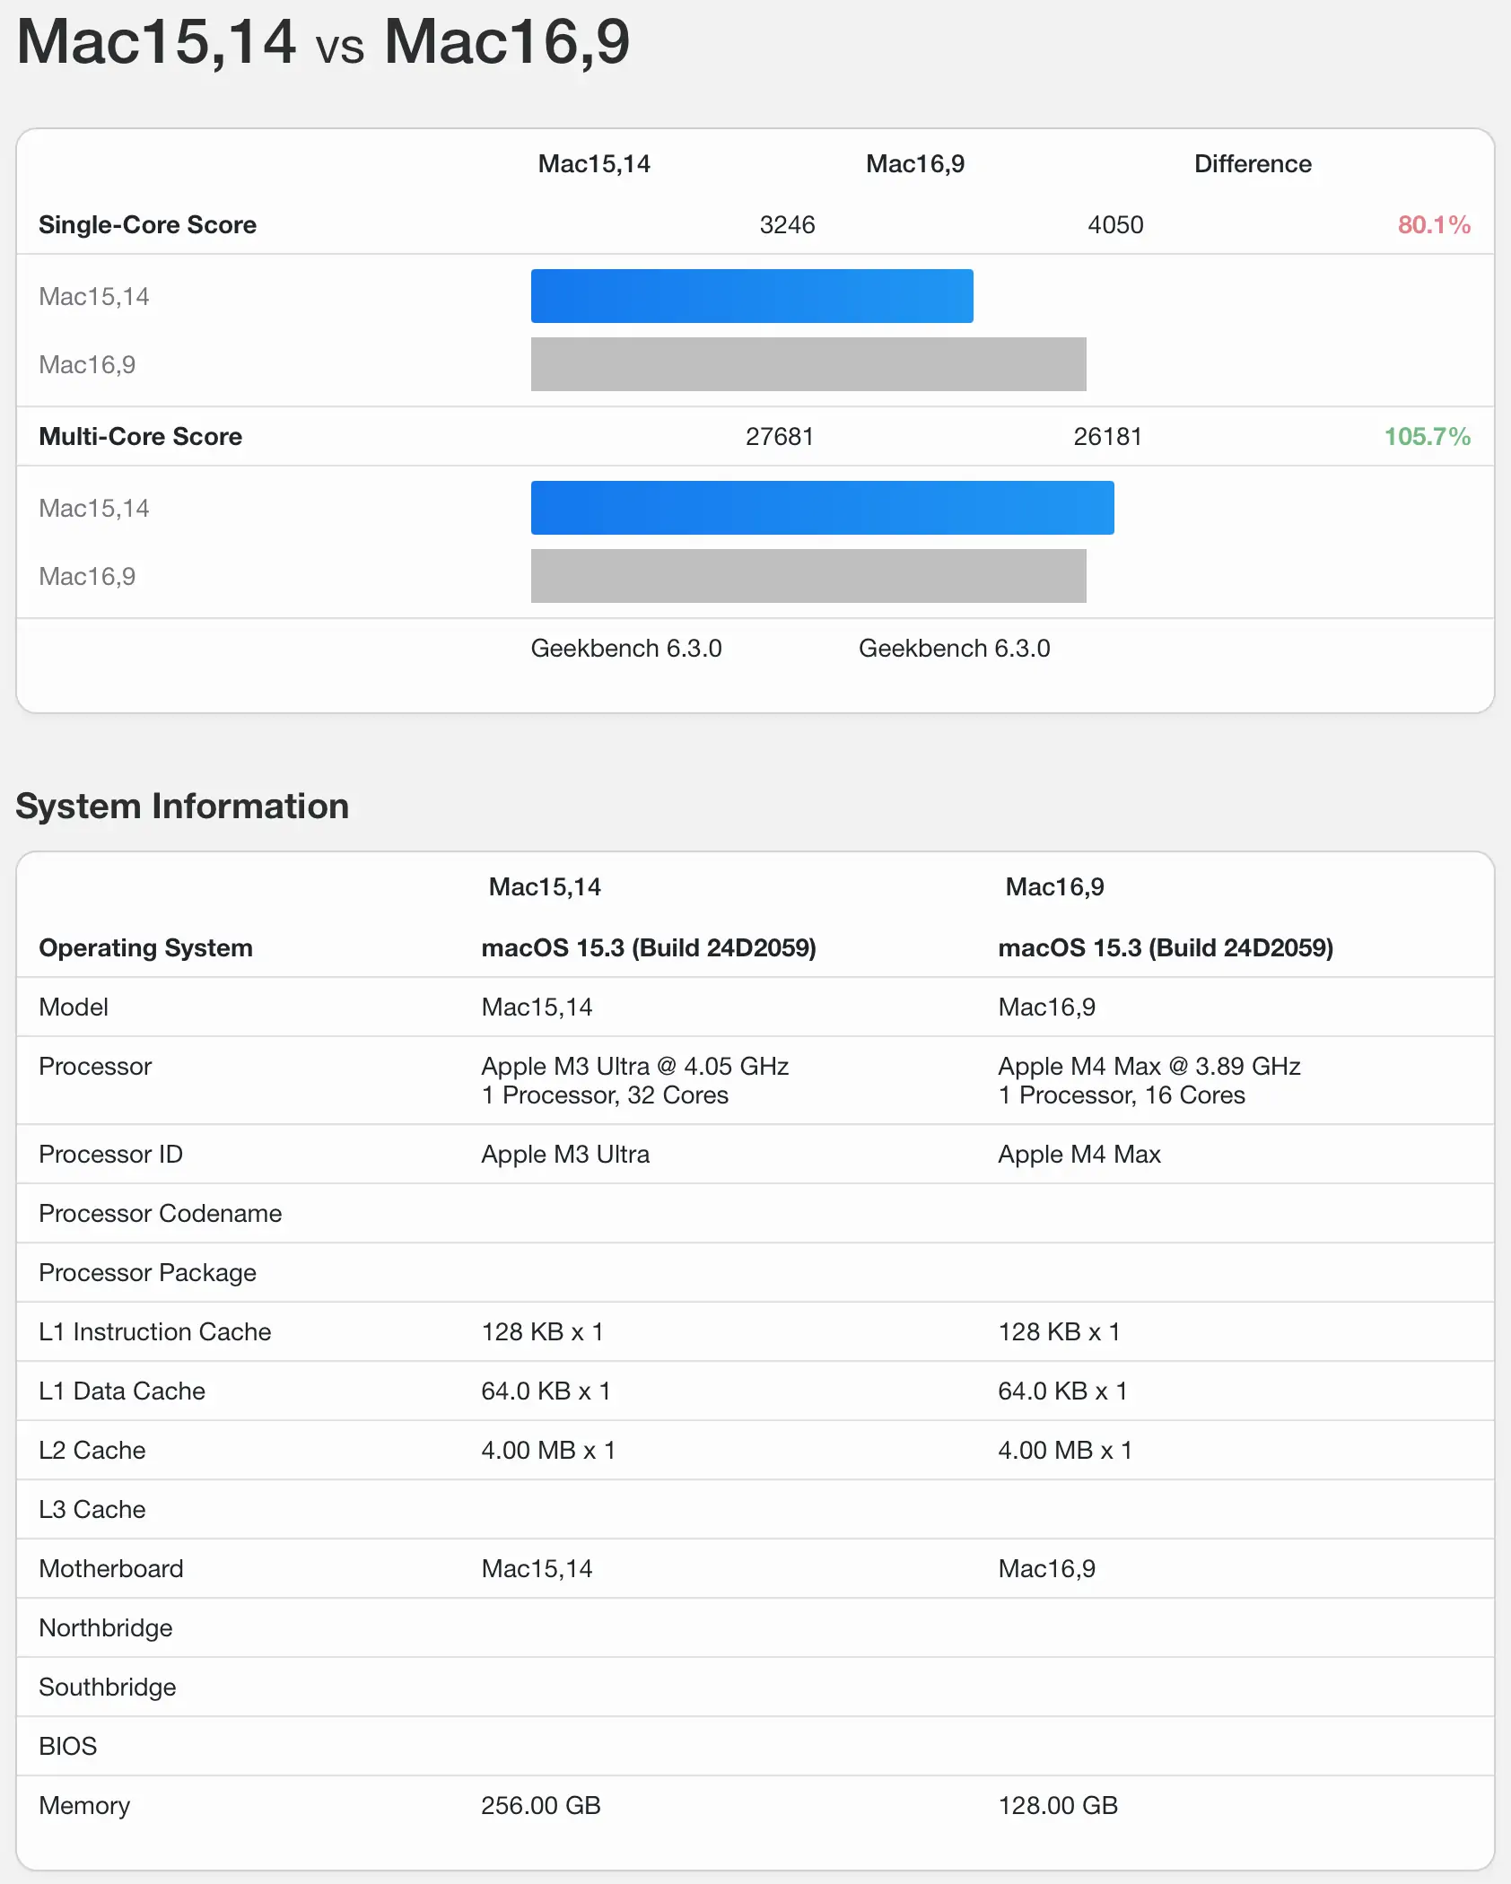Image resolution: width=1511 pixels, height=1884 pixels.
Task: Click the Operating System row label
Action: (x=145, y=947)
